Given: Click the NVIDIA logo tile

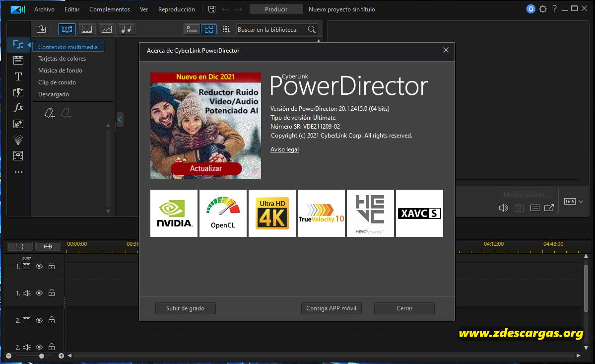Looking at the screenshot, I should tap(174, 214).
